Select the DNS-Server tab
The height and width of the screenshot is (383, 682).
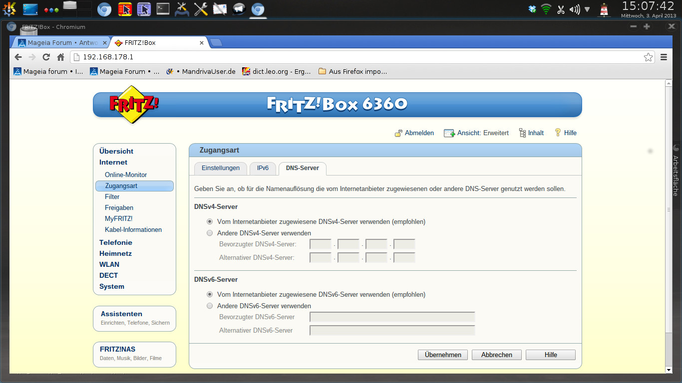(x=303, y=169)
